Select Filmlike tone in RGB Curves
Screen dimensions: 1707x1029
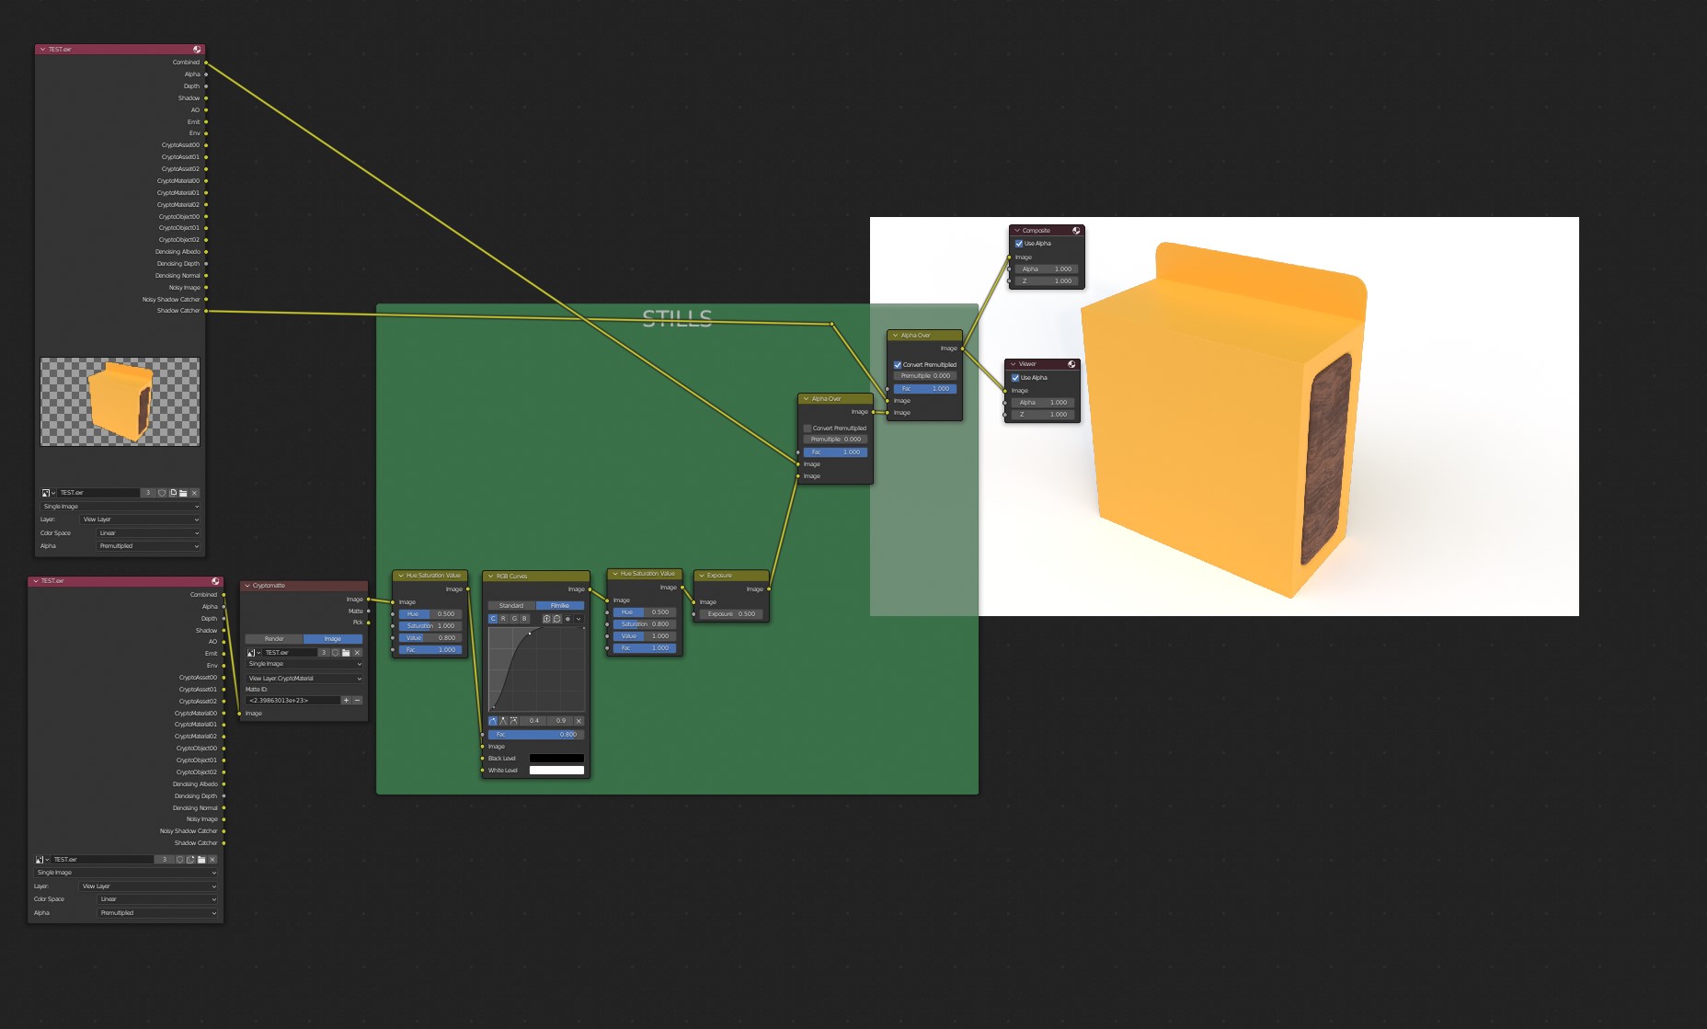(560, 606)
